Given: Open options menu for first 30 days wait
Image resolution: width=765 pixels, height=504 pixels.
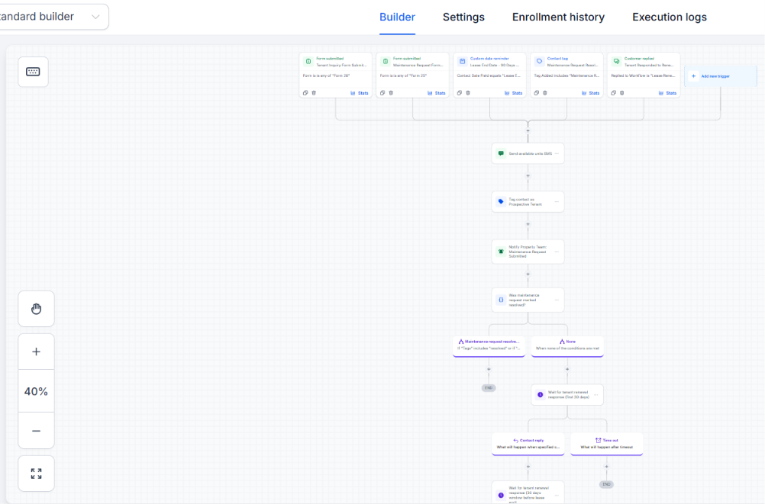Looking at the screenshot, I should coord(596,395).
